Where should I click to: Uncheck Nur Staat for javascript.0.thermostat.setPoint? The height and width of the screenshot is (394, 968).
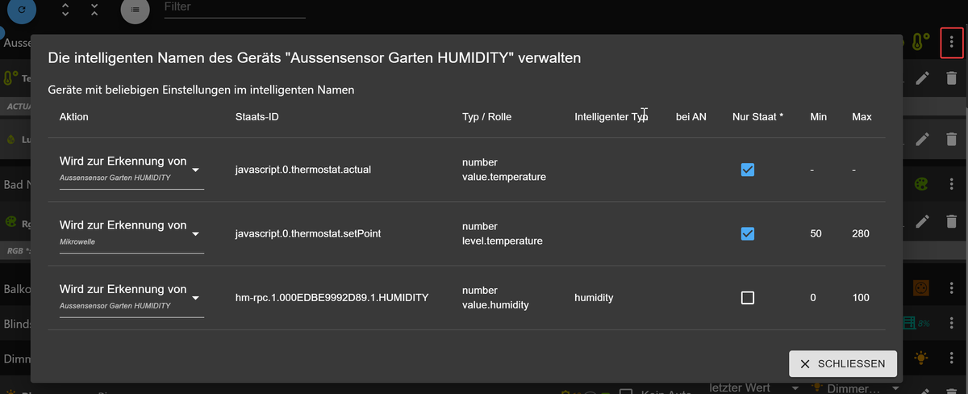coord(748,233)
